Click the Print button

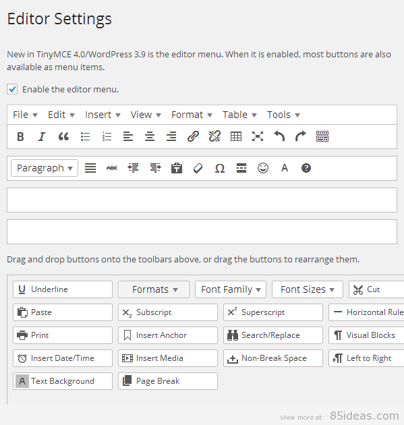(x=63, y=335)
